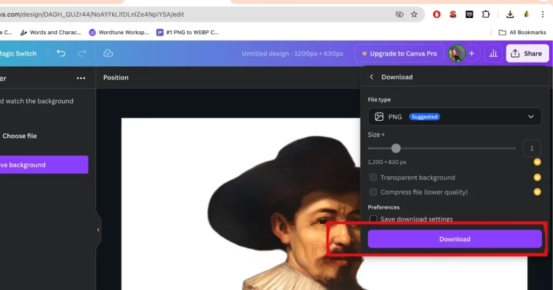
Task: Click the size multiplier input field
Action: [x=531, y=148]
